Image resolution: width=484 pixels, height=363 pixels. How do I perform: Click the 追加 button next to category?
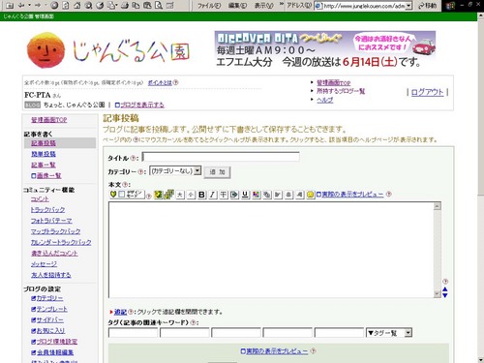coord(217,171)
